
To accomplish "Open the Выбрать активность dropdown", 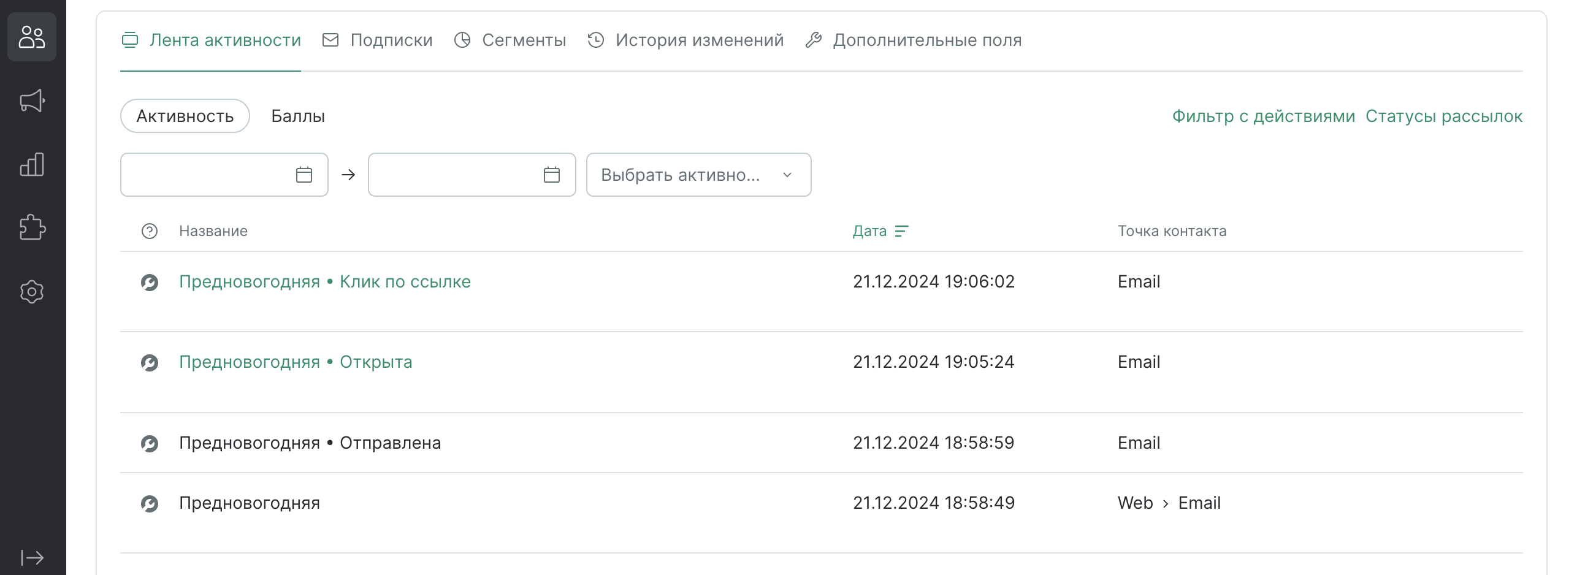I will 699,175.
